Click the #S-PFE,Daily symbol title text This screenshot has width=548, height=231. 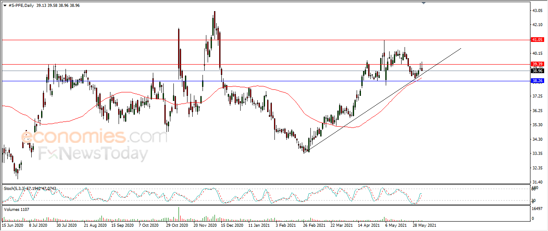point(22,5)
